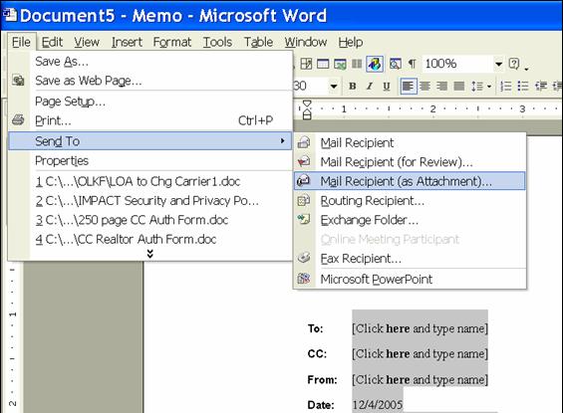The width and height of the screenshot is (563, 413).
Task: Select Justify alignment
Action: [459, 86]
